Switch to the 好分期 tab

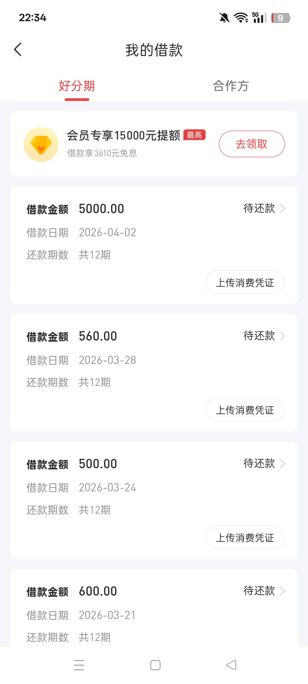(x=77, y=86)
